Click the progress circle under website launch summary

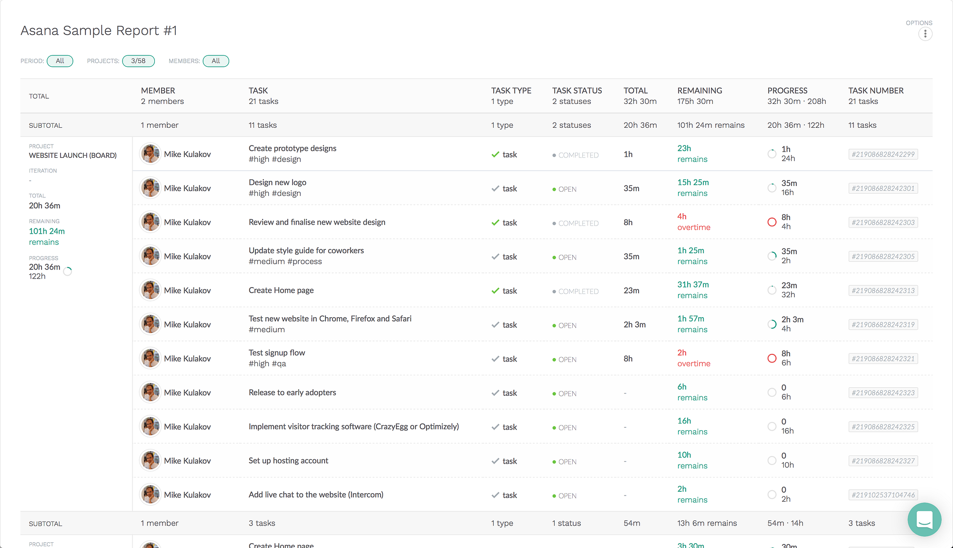point(68,271)
